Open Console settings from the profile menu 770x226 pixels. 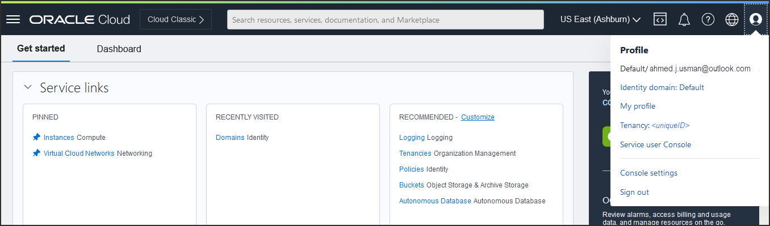click(648, 173)
